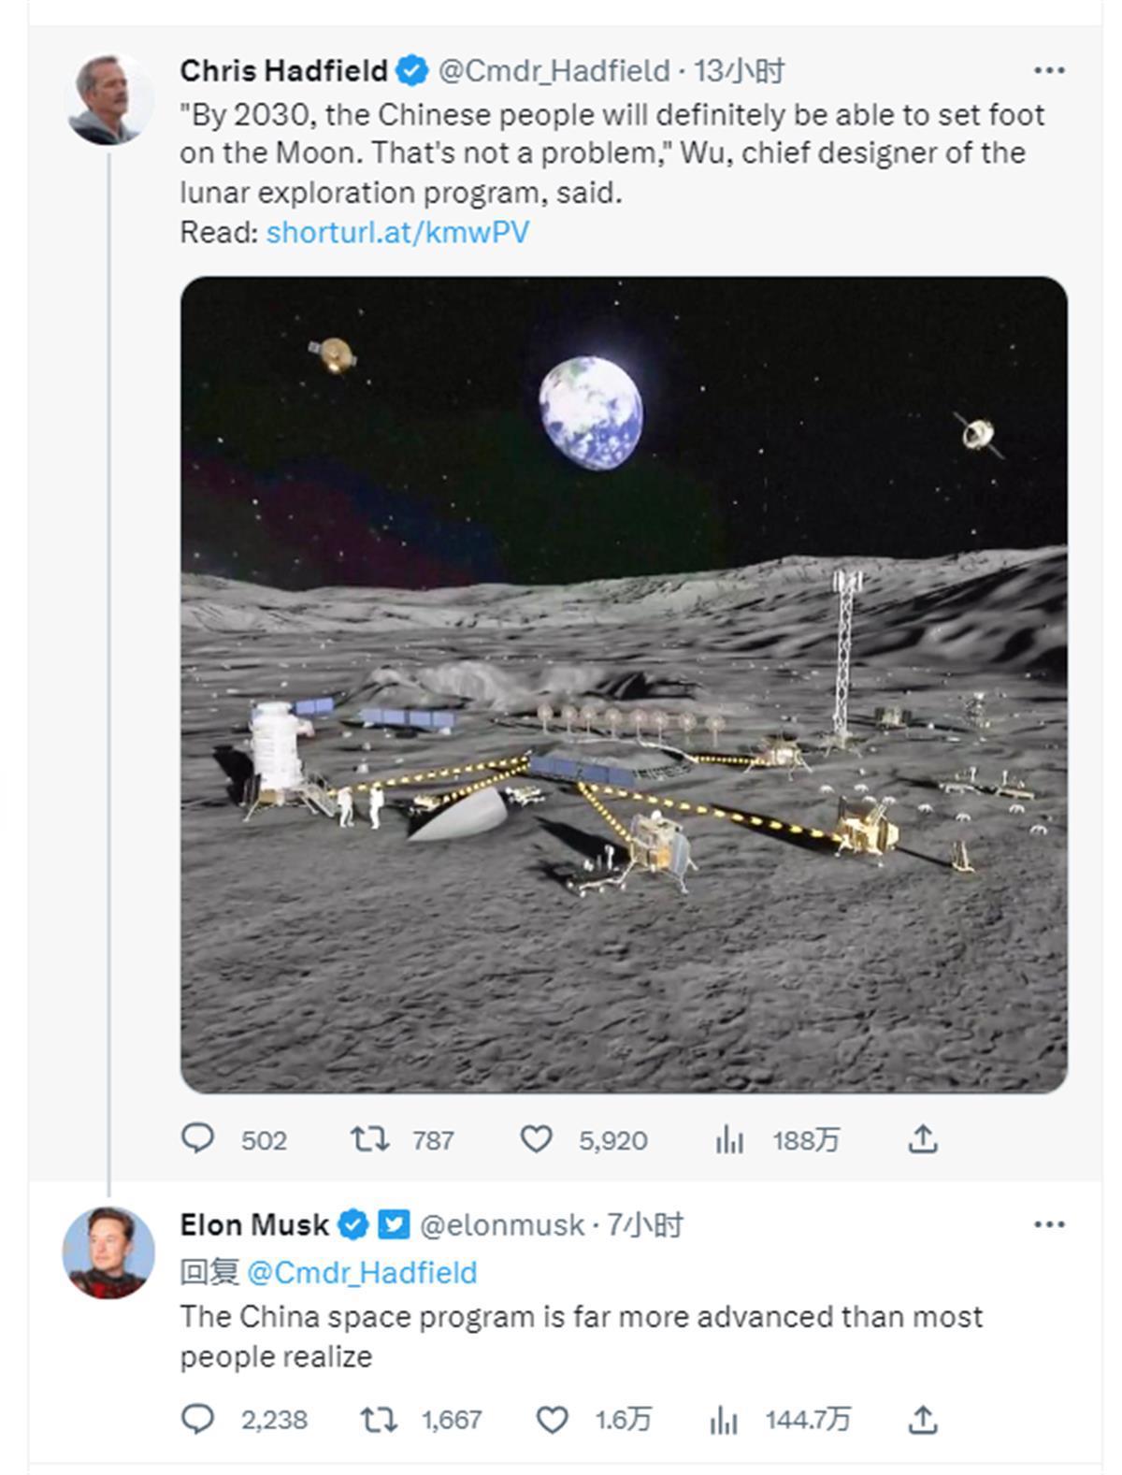Share Chris Hadfield's tweet

click(922, 1138)
